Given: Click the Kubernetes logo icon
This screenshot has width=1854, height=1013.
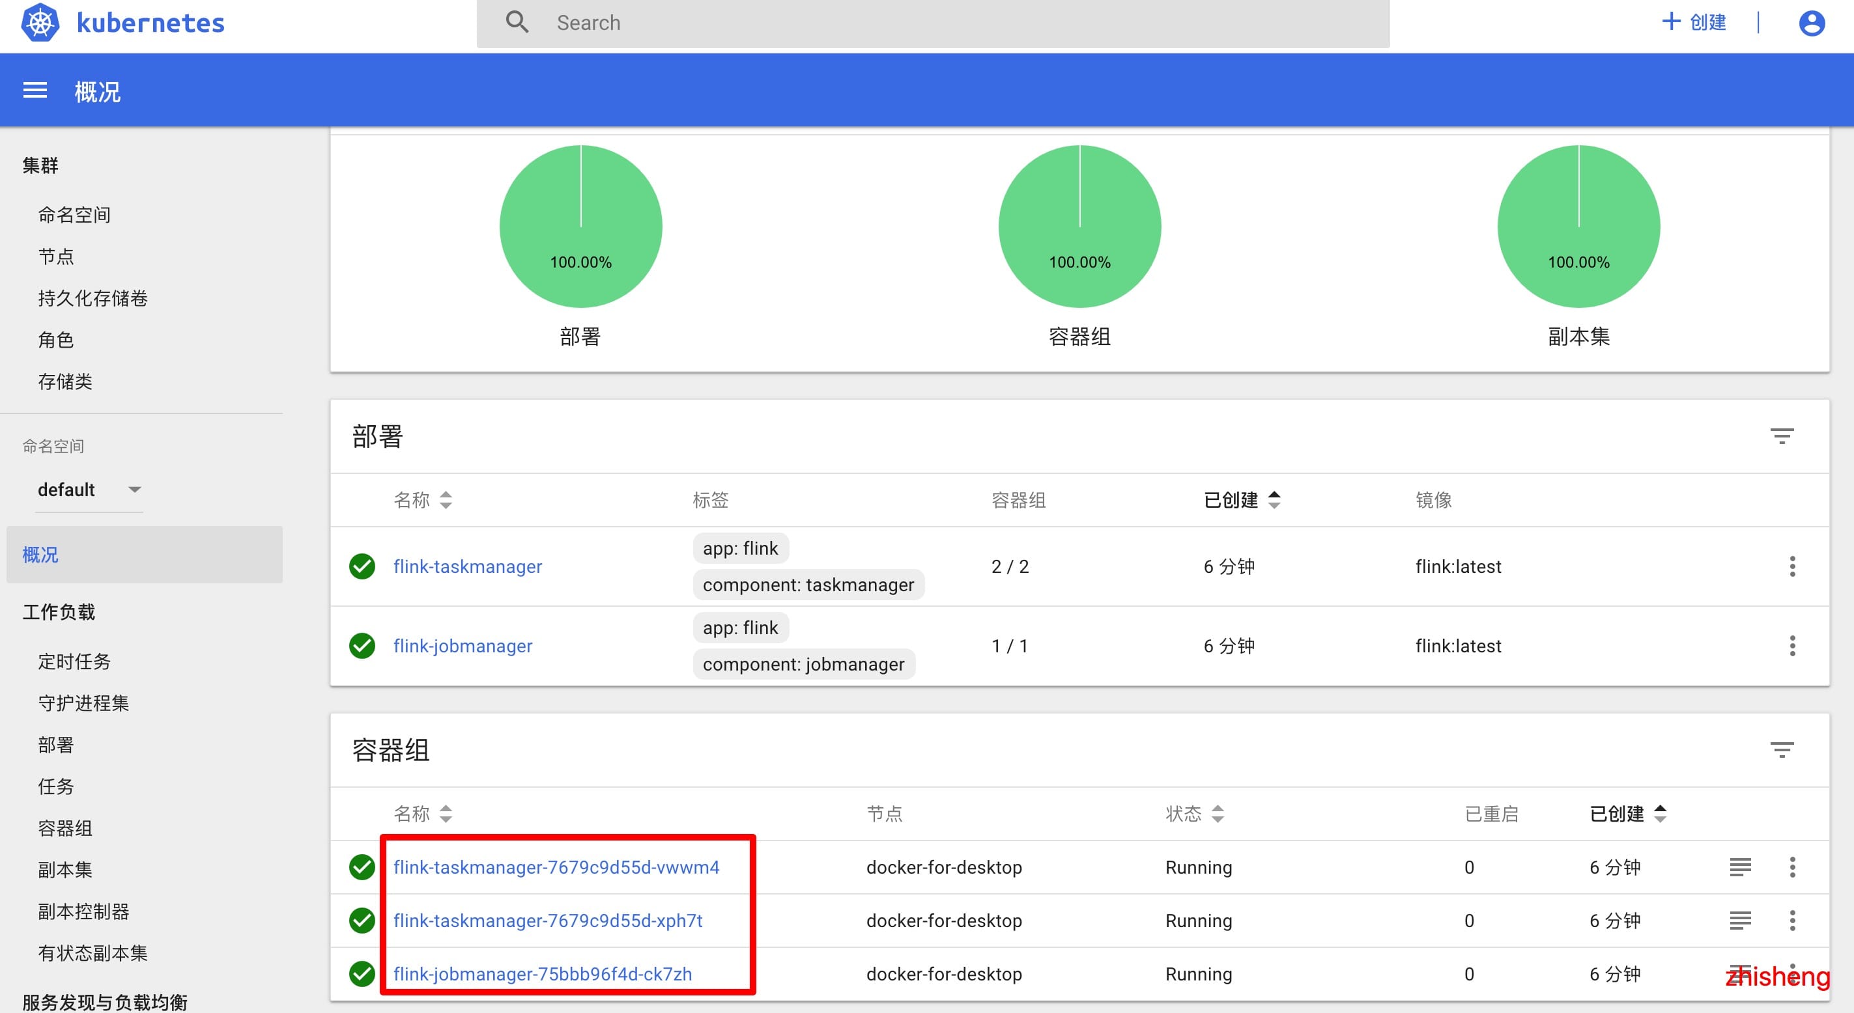Looking at the screenshot, I should click(x=40, y=22).
